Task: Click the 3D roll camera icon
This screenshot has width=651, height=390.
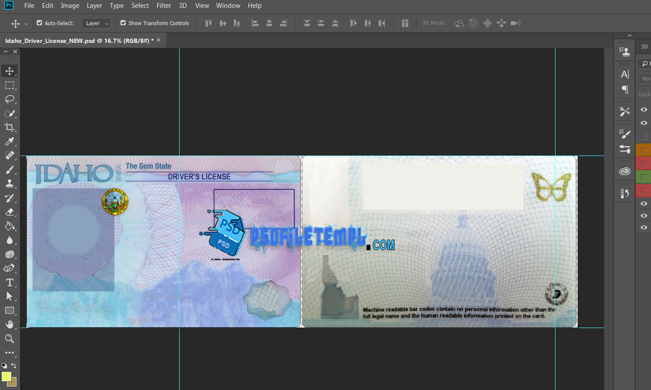Action: (x=473, y=23)
